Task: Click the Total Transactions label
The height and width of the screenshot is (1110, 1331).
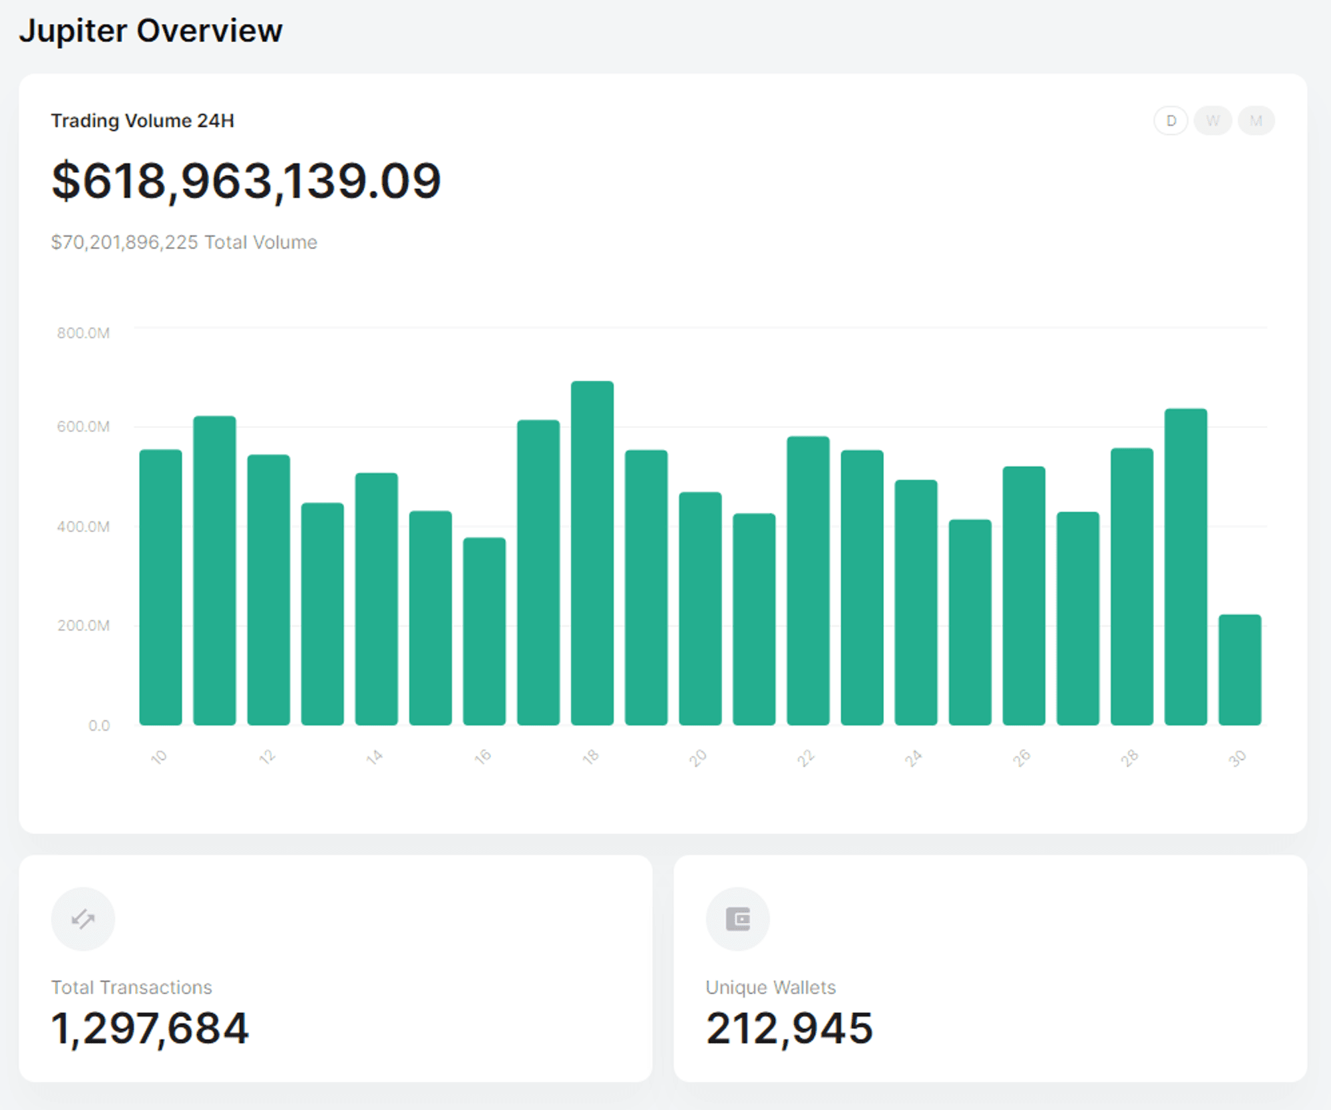Action: pos(132,988)
